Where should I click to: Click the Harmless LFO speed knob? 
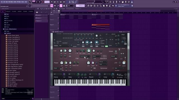click(124, 63)
